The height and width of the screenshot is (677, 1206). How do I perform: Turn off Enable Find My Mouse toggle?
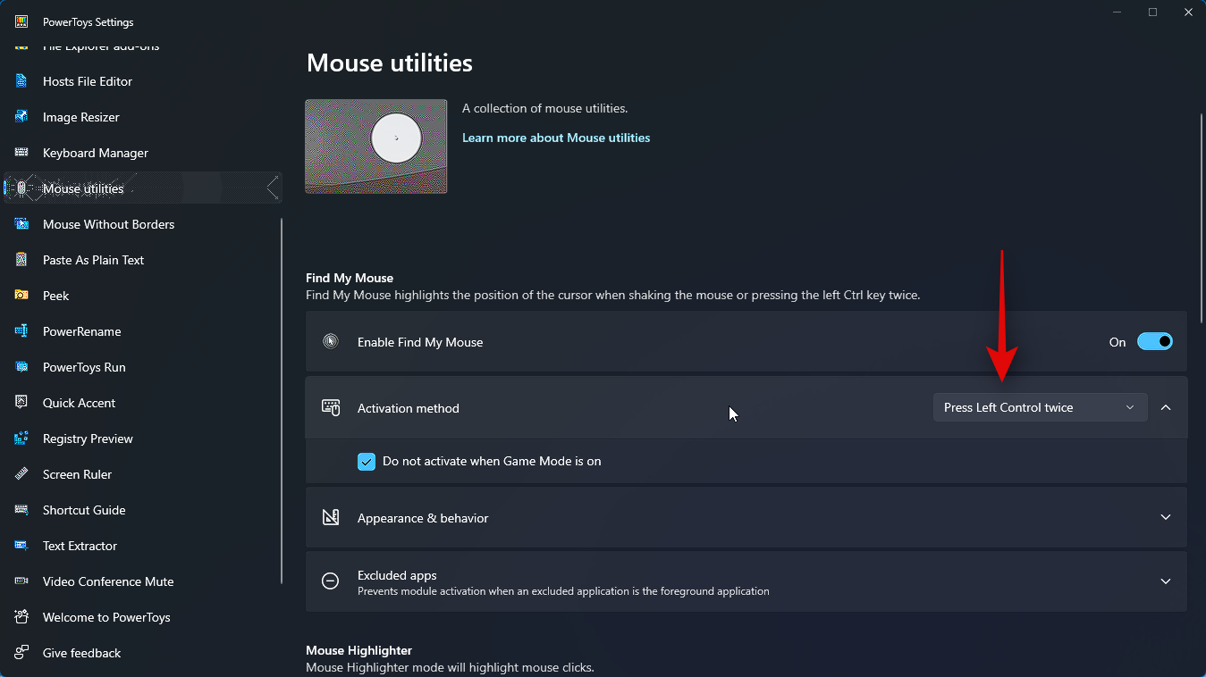(1155, 341)
